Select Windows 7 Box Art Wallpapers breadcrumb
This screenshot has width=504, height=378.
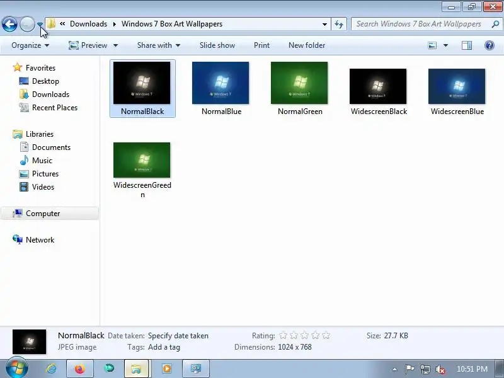click(x=172, y=24)
